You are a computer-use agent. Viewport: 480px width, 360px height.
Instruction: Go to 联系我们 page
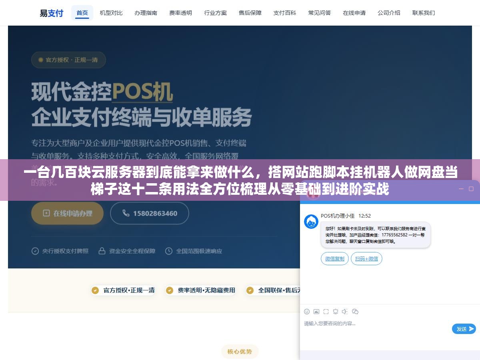coord(424,13)
